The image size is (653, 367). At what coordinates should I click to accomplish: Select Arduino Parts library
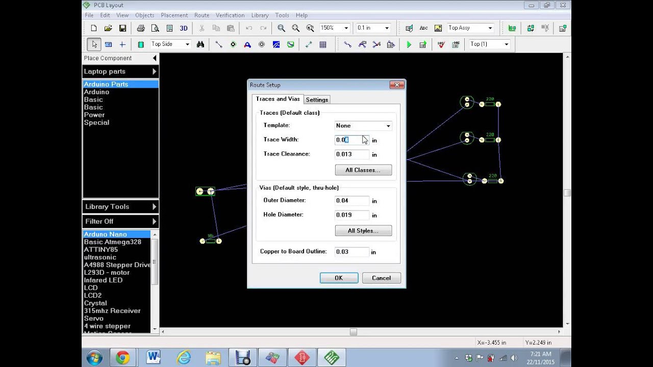[120, 84]
